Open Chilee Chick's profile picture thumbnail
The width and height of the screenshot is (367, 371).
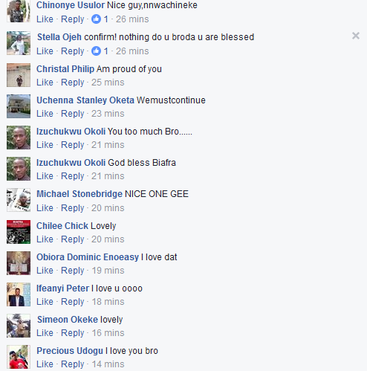[19, 232]
